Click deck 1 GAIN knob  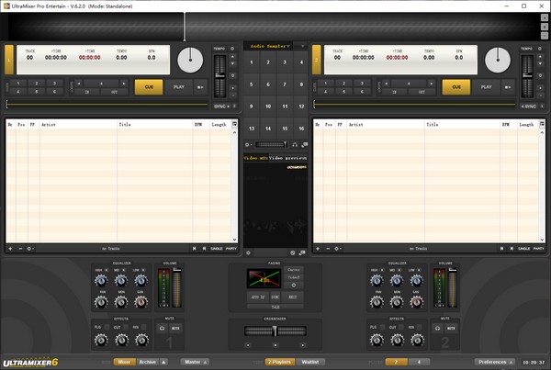click(x=141, y=302)
